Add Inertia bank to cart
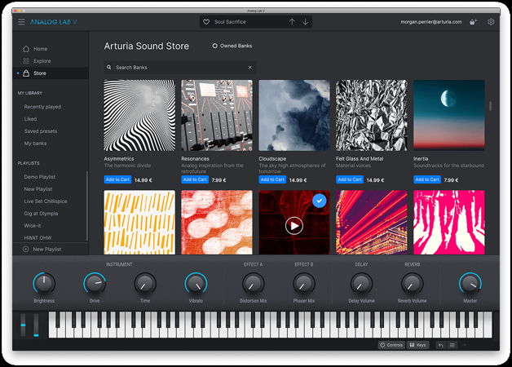The height and width of the screenshot is (367, 512). [x=426, y=179]
